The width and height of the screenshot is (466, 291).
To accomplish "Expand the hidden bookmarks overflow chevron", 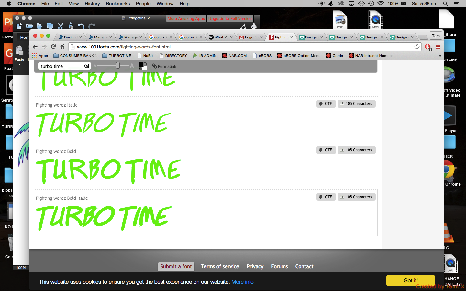I will coord(440,56).
